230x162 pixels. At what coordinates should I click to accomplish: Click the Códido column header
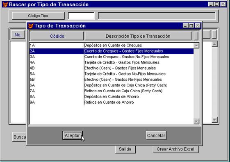pos(57,36)
